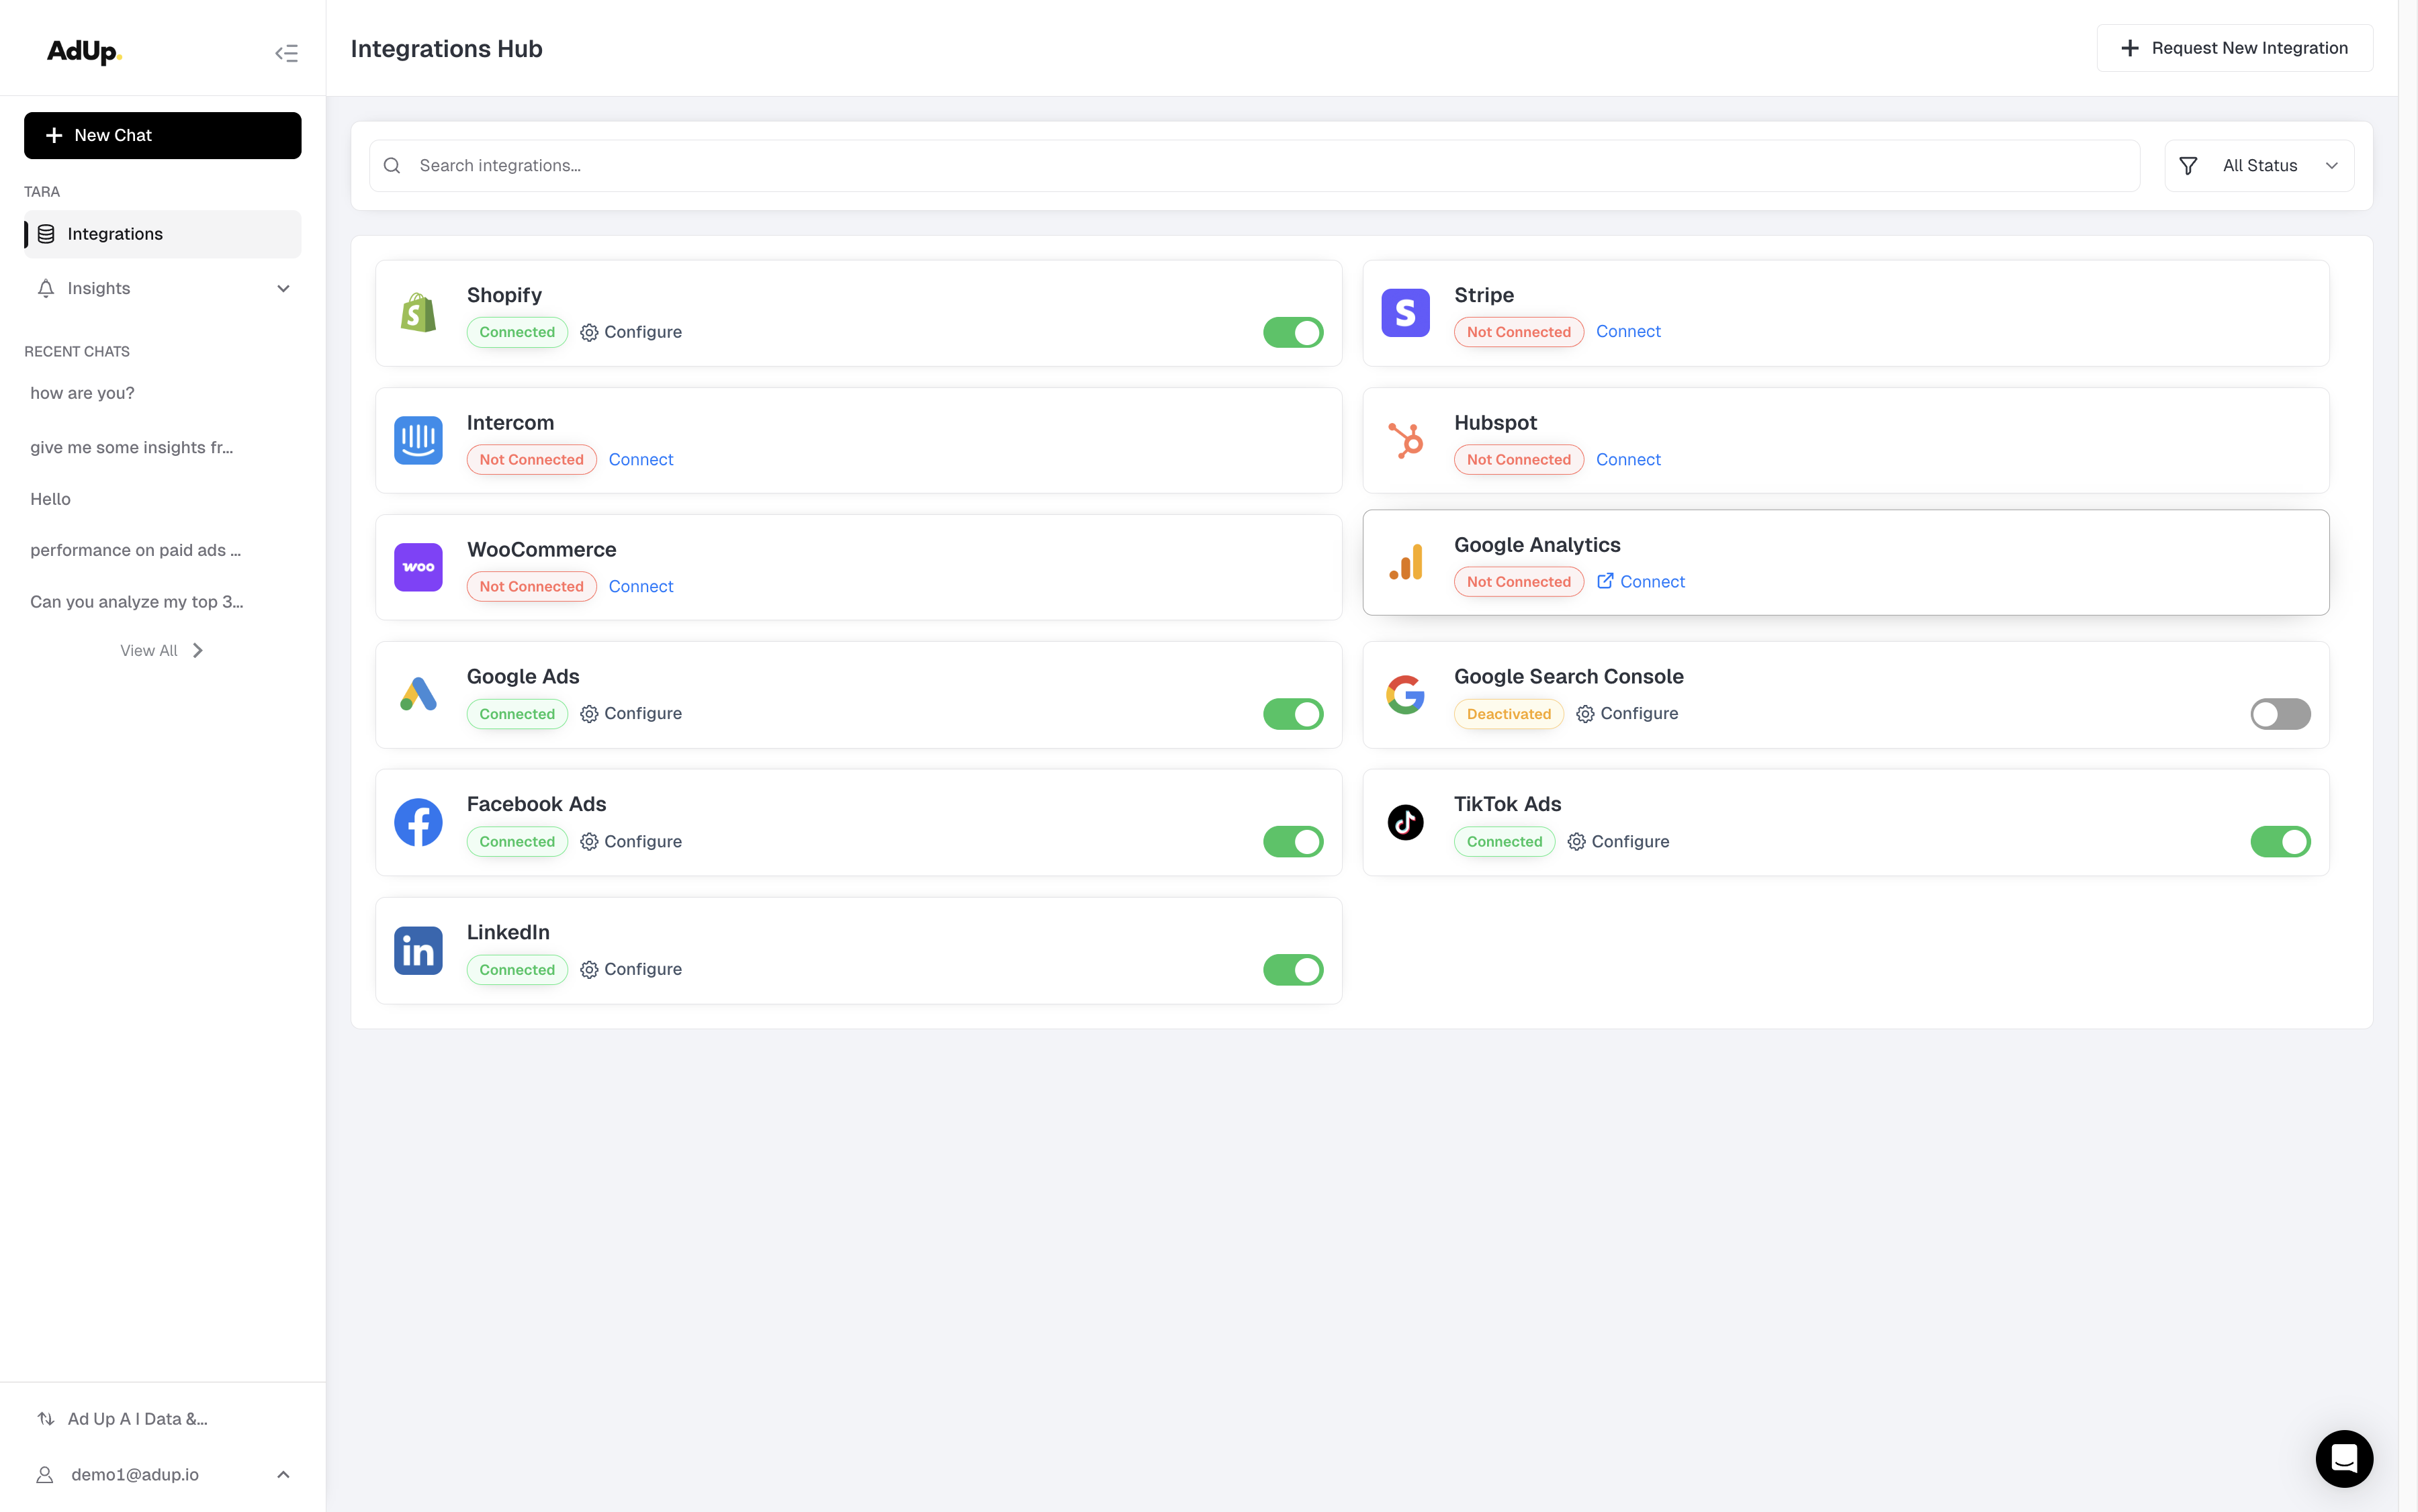Disable the Shopify integration toggle
The width and height of the screenshot is (2418, 1512).
[x=1292, y=332]
